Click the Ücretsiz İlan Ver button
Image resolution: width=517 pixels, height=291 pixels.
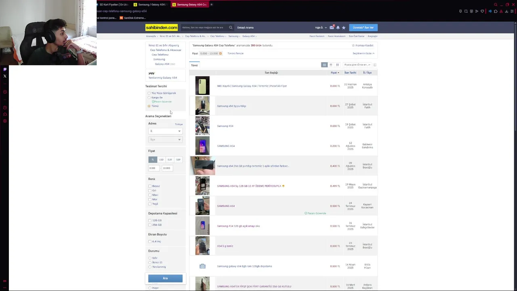click(363, 27)
